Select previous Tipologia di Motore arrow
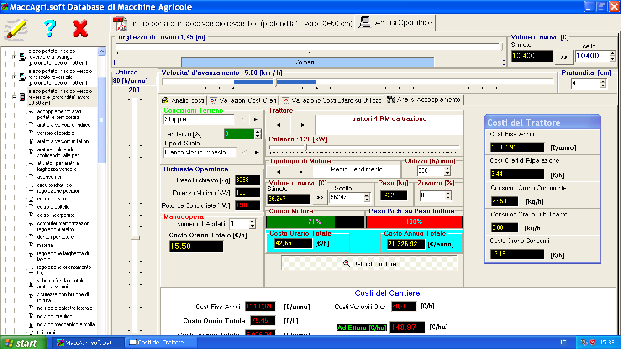The image size is (621, 349). 278,172
